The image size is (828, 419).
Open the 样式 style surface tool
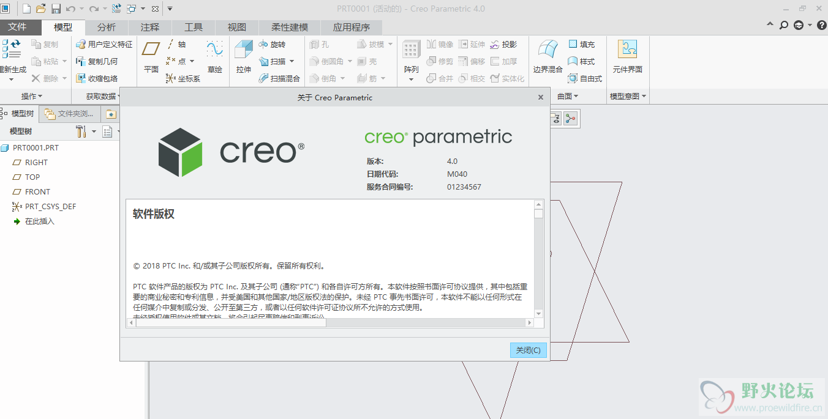click(581, 61)
